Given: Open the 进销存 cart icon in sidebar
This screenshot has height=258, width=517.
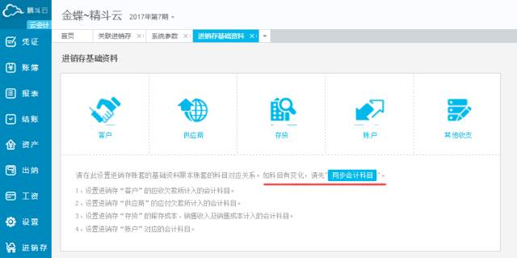Looking at the screenshot, I should click(x=11, y=247).
